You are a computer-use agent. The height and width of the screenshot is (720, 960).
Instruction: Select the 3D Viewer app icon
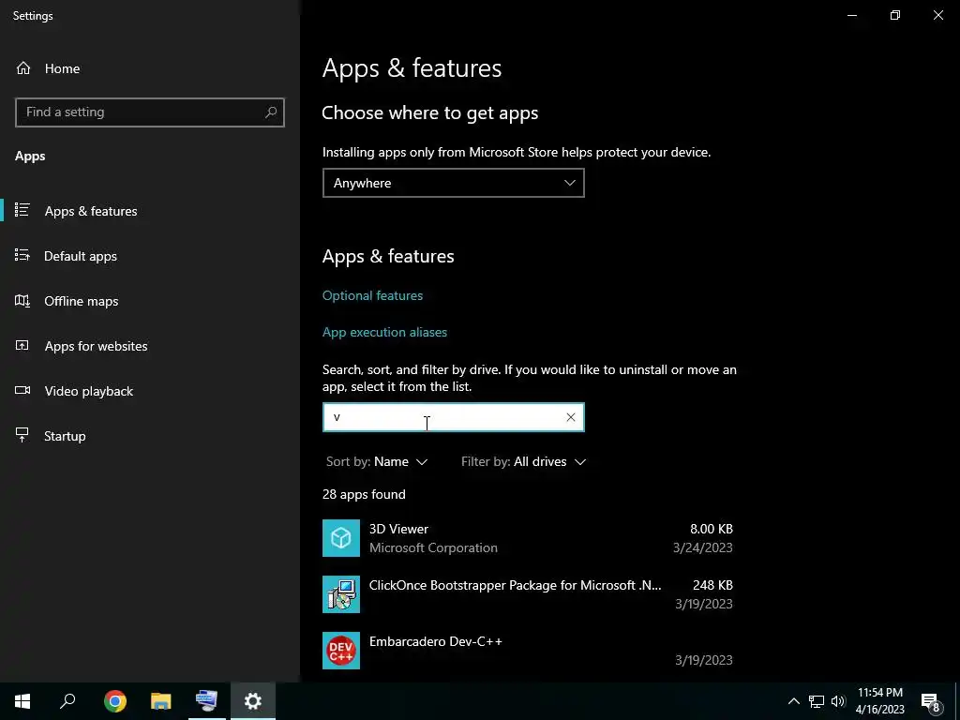pyautogui.click(x=341, y=538)
